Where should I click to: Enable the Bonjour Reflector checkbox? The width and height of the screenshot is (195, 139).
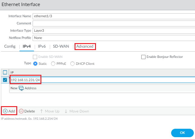click(x=144, y=57)
